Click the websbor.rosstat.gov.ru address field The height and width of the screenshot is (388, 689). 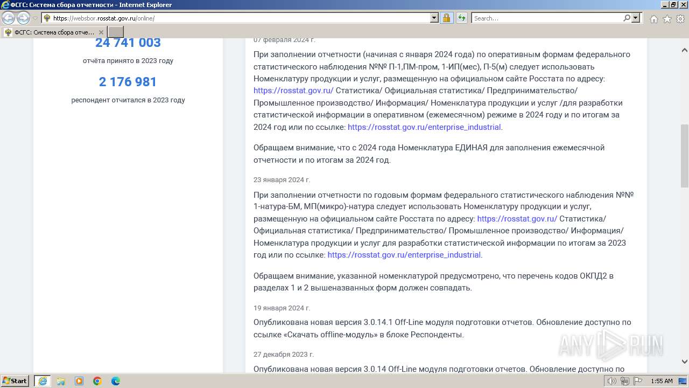[x=240, y=18]
